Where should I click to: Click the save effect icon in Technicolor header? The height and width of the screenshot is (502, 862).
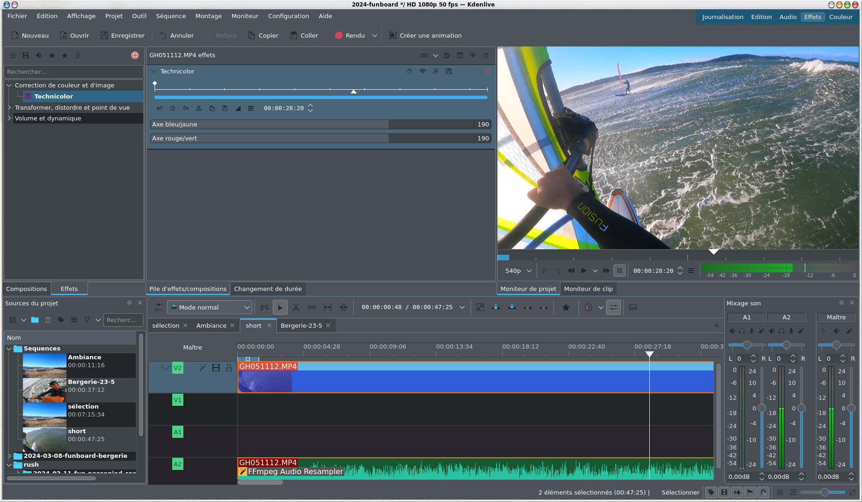click(x=448, y=71)
